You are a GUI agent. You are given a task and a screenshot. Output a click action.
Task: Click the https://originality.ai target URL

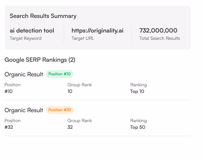coord(97,31)
